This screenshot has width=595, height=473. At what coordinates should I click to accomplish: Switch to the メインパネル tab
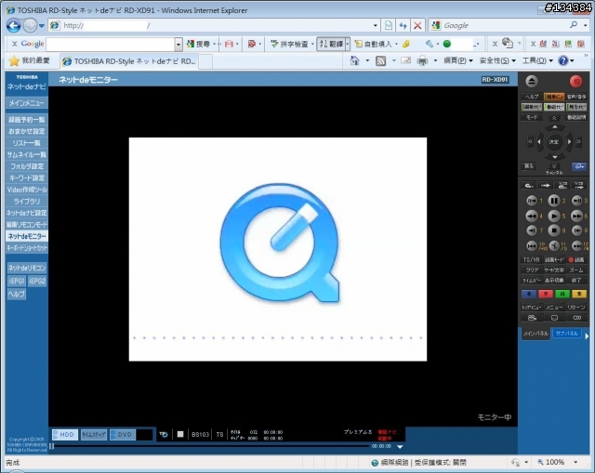(x=535, y=334)
